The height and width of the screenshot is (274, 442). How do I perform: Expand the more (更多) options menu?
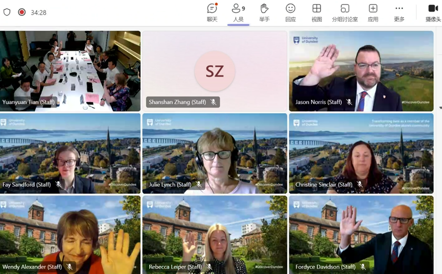point(399,12)
